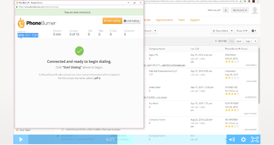Click the Jones Glass star rating
Viewport: 274px width, 145px height.
(x=232, y=94)
